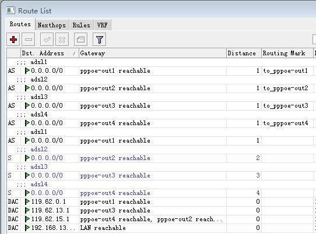The image size is (316, 234).
Task: Click the funnel Filter button
Action: (x=99, y=40)
